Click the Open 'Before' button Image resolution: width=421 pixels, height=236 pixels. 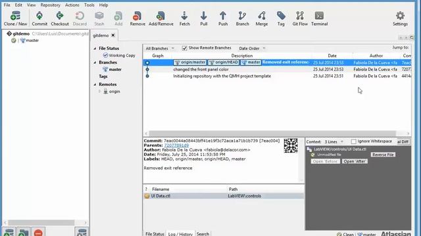coord(325,161)
